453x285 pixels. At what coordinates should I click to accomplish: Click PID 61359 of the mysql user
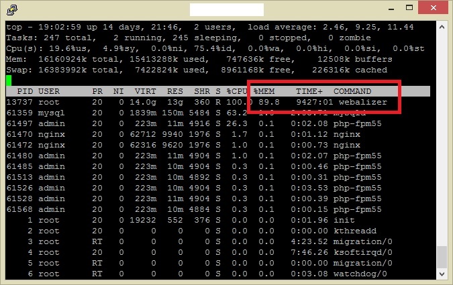[19, 113]
